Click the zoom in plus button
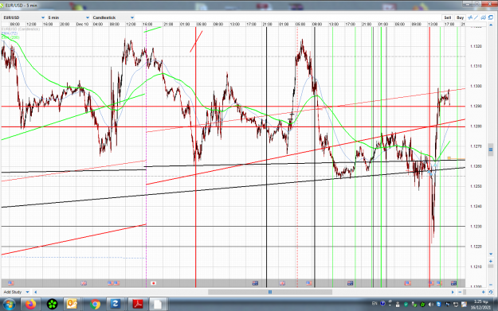The image size is (498, 311). (x=484, y=292)
